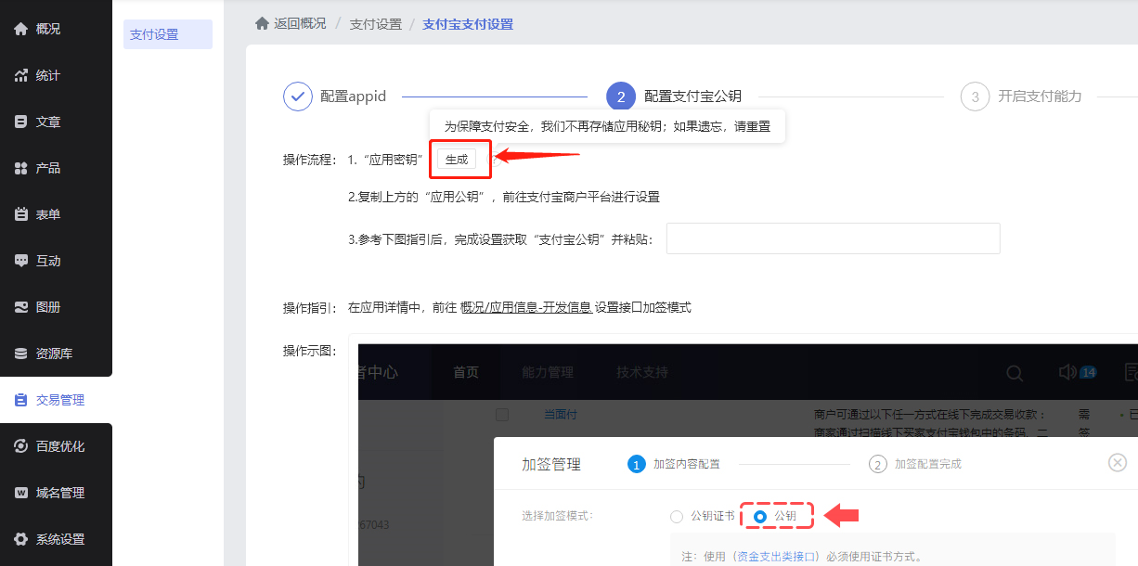Go back via 返回概况 breadcrumb link

(300, 23)
